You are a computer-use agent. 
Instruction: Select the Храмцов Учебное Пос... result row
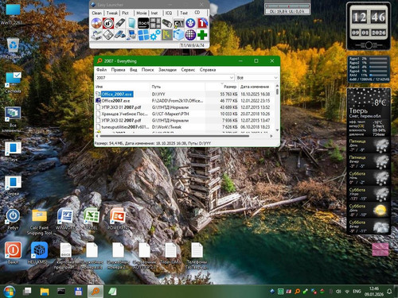[x=185, y=114]
